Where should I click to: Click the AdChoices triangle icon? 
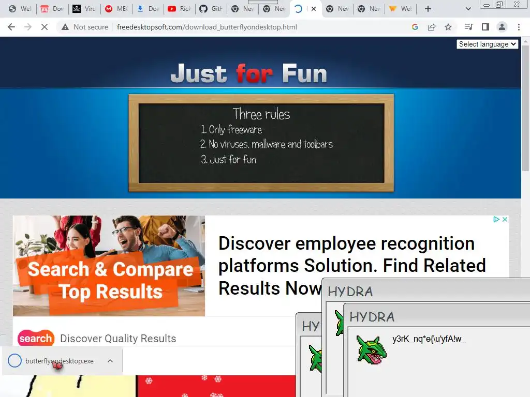click(x=496, y=219)
